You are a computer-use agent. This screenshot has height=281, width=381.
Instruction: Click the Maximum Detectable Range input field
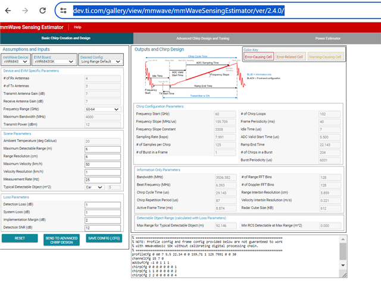pyautogui.click(x=102, y=149)
